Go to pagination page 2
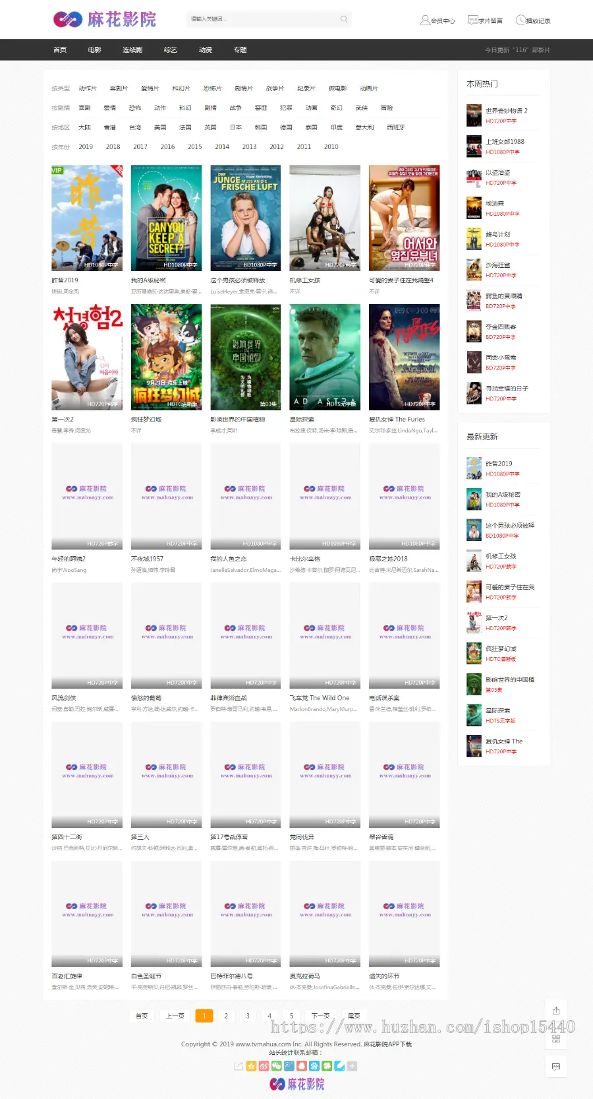 coord(226,1016)
